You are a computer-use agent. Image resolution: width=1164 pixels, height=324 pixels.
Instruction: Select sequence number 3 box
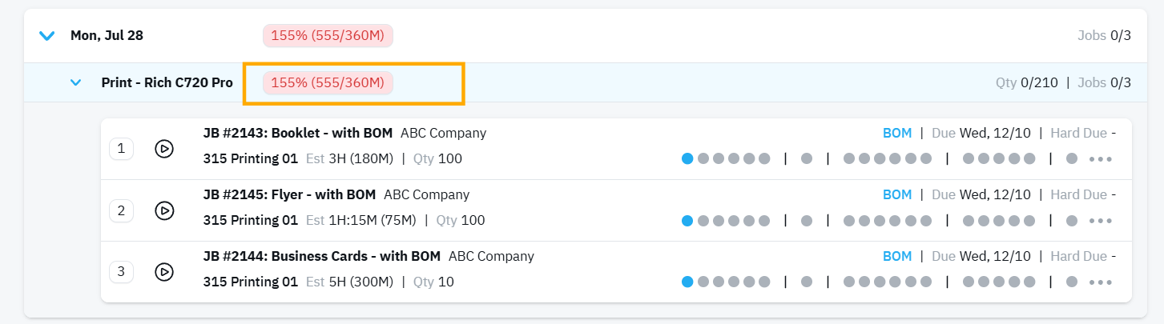pyautogui.click(x=121, y=272)
